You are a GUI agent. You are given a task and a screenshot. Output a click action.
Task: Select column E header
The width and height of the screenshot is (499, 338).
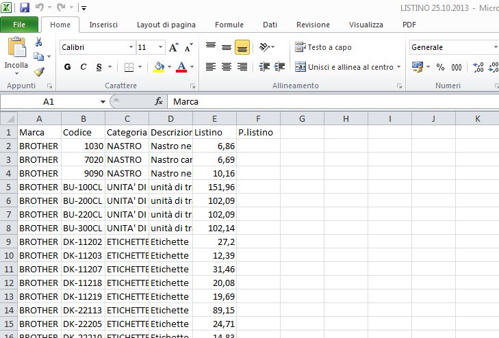pyautogui.click(x=214, y=118)
